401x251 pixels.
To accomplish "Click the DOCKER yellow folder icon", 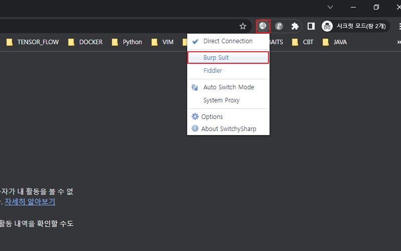I will 71,42.
